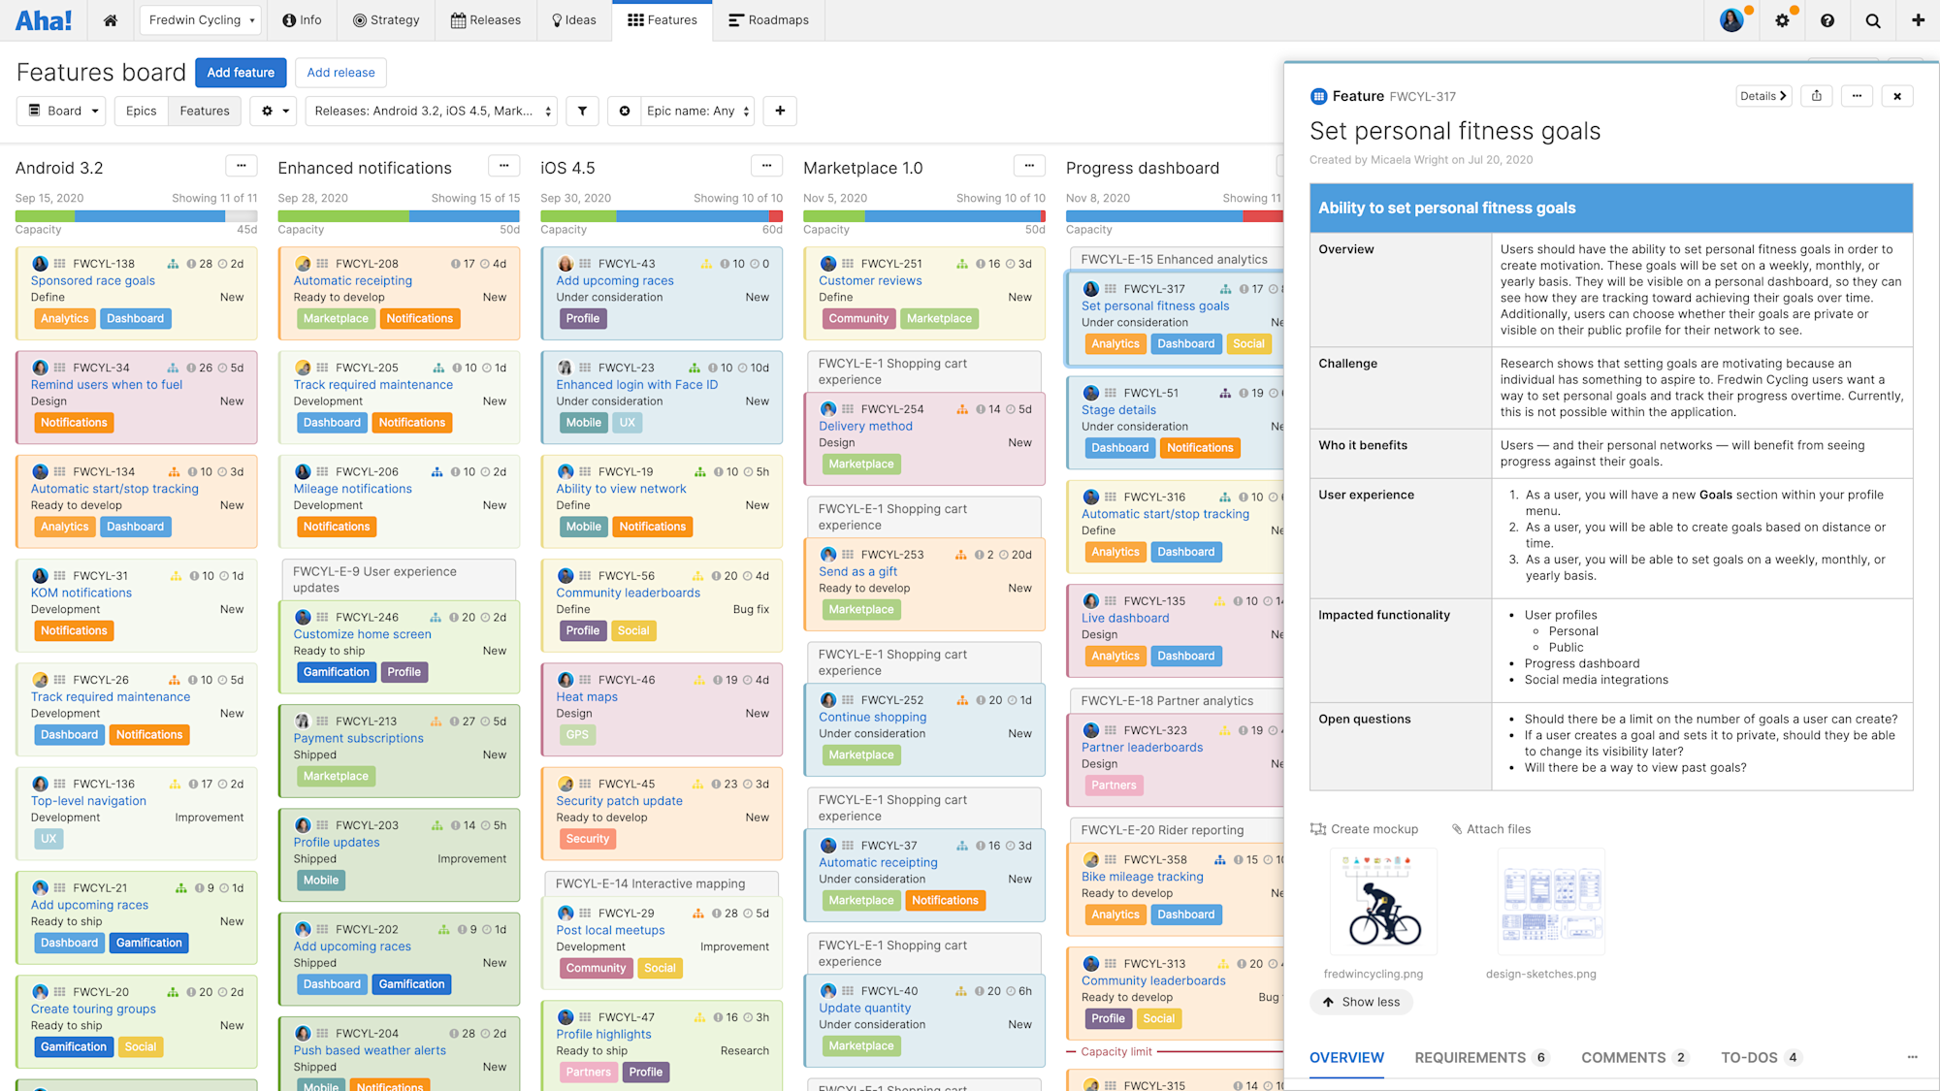The width and height of the screenshot is (1940, 1091).
Task: Open the Releases calendar section
Action: (x=485, y=19)
